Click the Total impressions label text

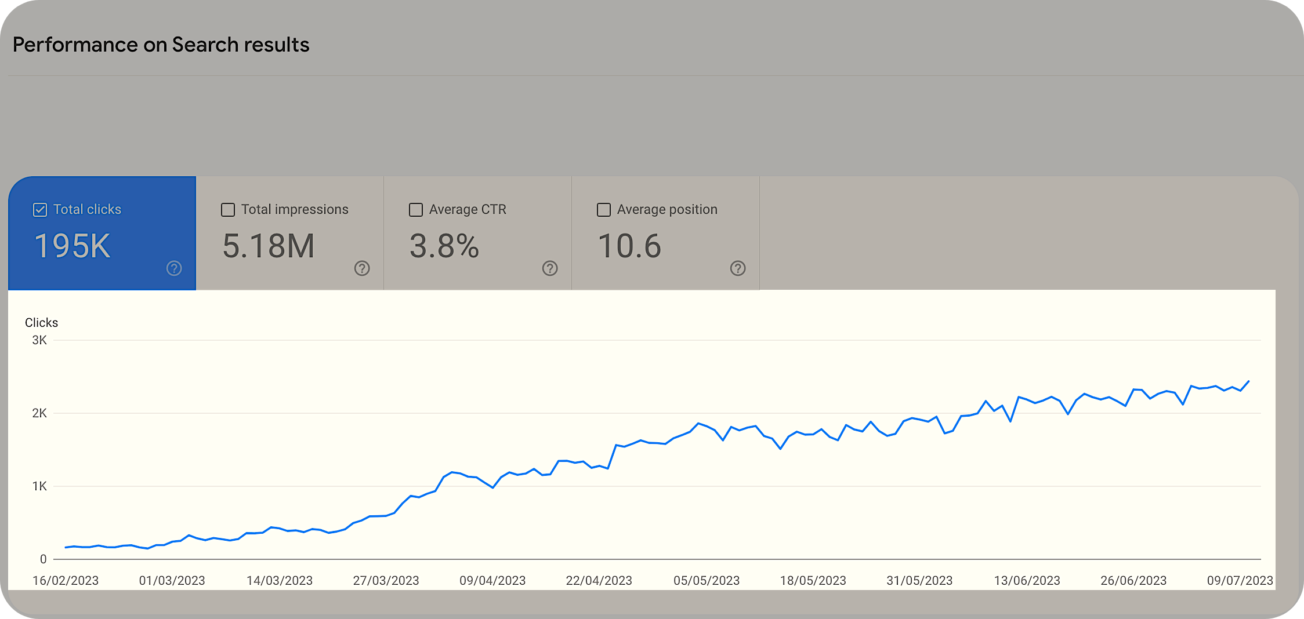295,209
